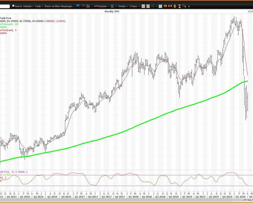Click the blue wavy lines chart-type icon
The height and width of the screenshot is (203, 253).
point(112,6)
